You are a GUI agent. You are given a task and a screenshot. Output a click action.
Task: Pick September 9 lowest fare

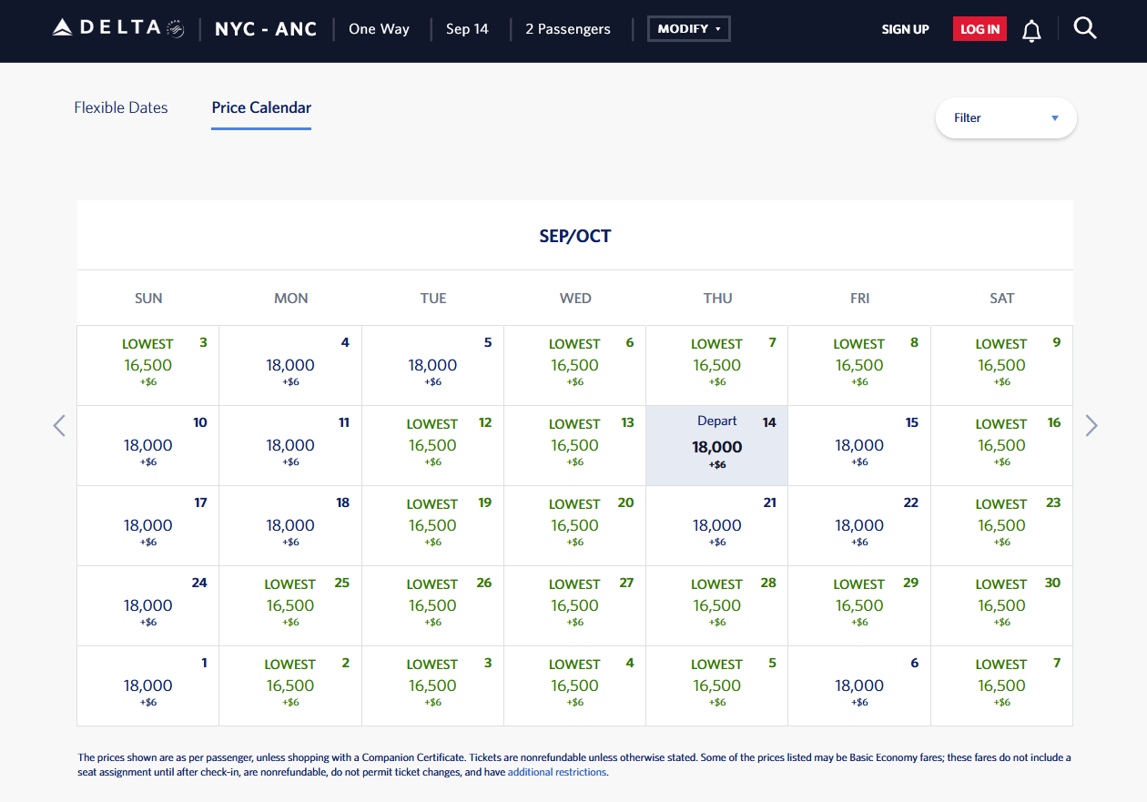click(1001, 366)
